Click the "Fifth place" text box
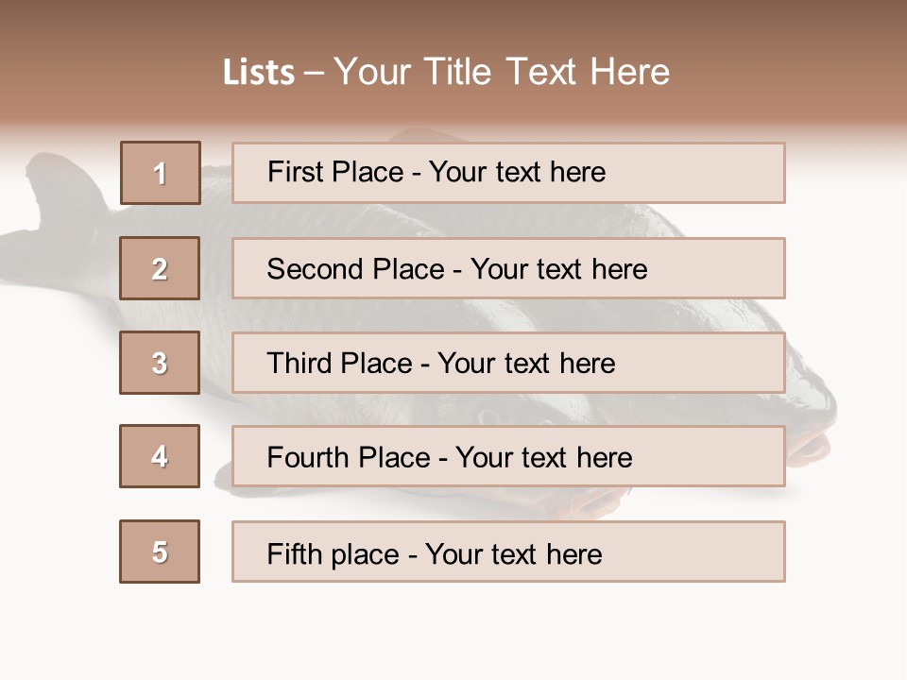The width and height of the screenshot is (907, 680). (x=508, y=552)
